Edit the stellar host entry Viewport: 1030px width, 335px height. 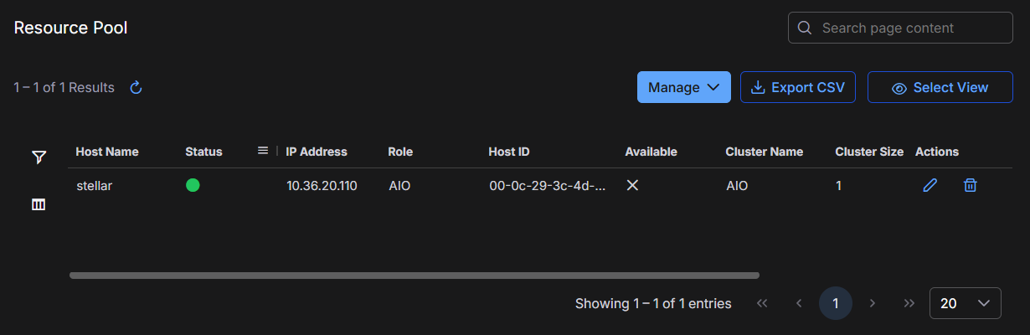pyautogui.click(x=930, y=186)
